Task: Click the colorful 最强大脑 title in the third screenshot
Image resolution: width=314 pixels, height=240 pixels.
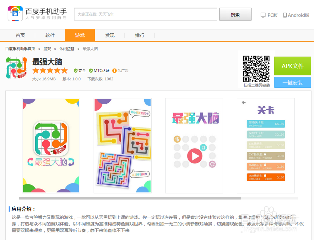Action: tap(195, 118)
